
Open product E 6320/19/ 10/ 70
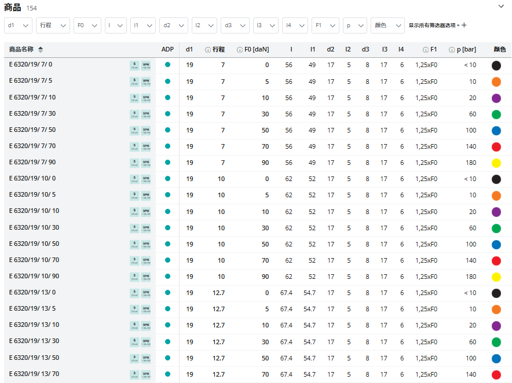(x=34, y=260)
